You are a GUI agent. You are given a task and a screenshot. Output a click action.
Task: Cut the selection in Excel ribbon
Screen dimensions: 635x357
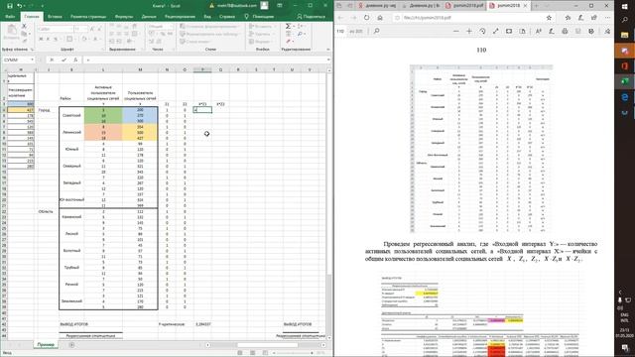point(24,27)
